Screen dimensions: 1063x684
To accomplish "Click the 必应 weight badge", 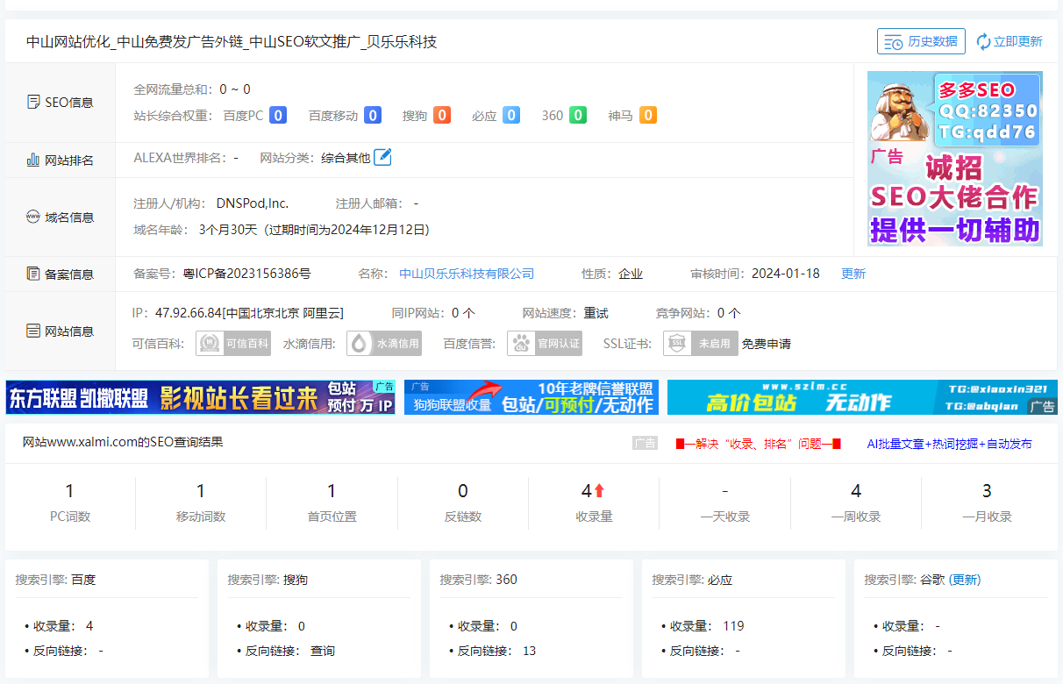I will [511, 115].
